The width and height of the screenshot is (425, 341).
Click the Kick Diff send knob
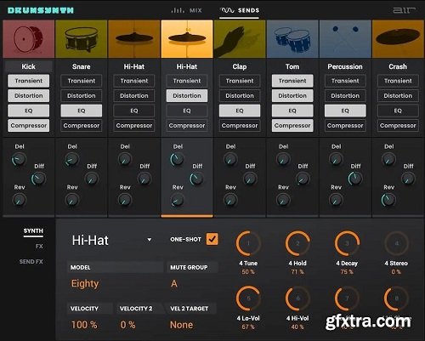click(38, 179)
